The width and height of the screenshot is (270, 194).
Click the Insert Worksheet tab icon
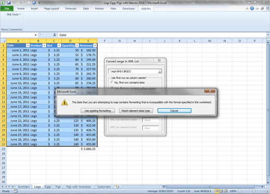pos(118,187)
